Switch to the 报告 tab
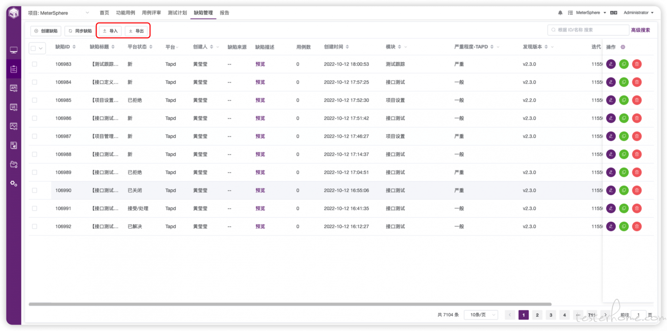Image resolution: width=667 pixels, height=331 pixels. 224,13
